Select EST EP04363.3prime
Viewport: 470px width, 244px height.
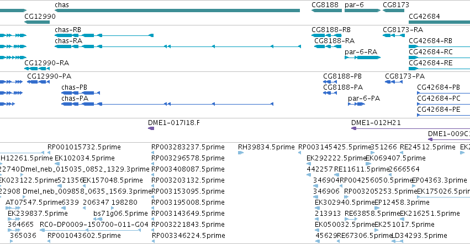click(440, 180)
